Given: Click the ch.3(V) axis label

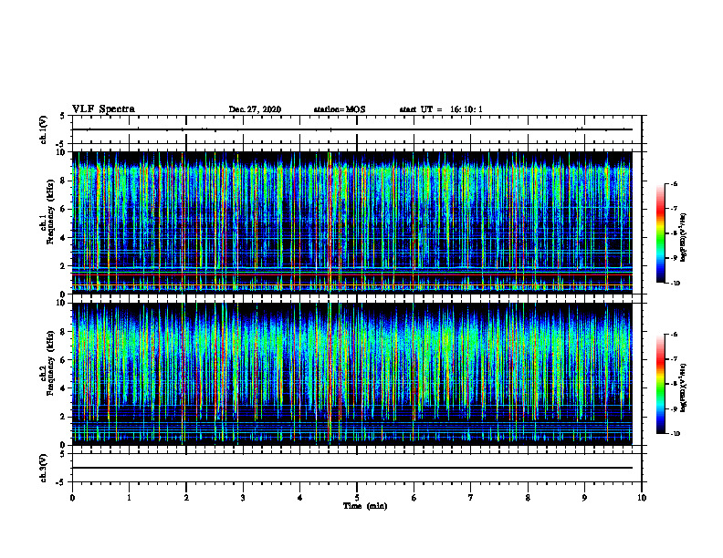Looking at the screenshot, I should 43,469.
